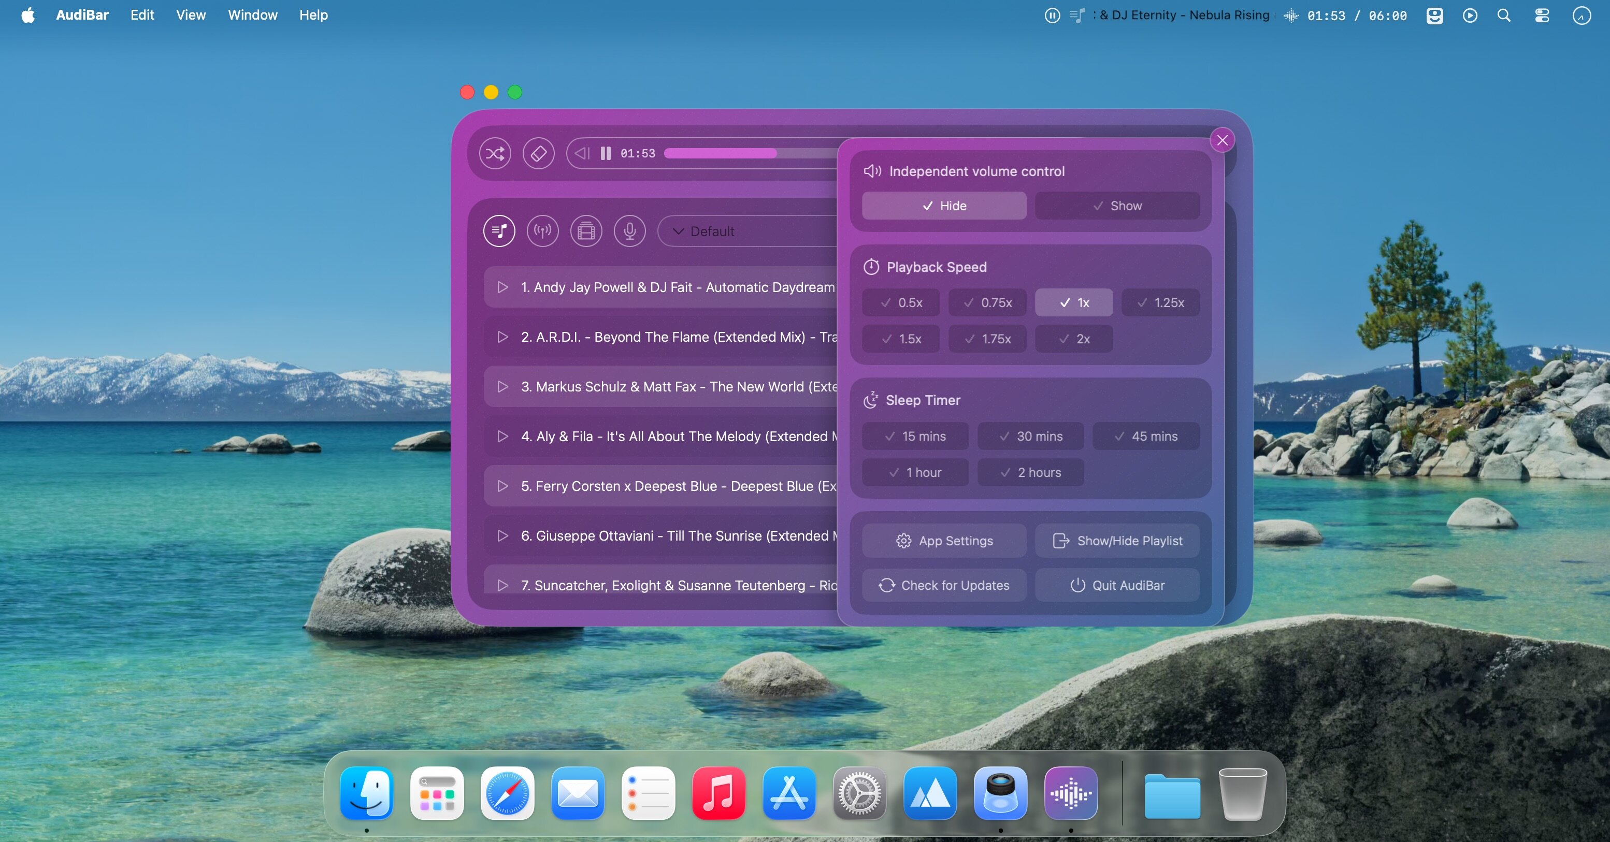Pause playback with the pause button

coord(605,154)
